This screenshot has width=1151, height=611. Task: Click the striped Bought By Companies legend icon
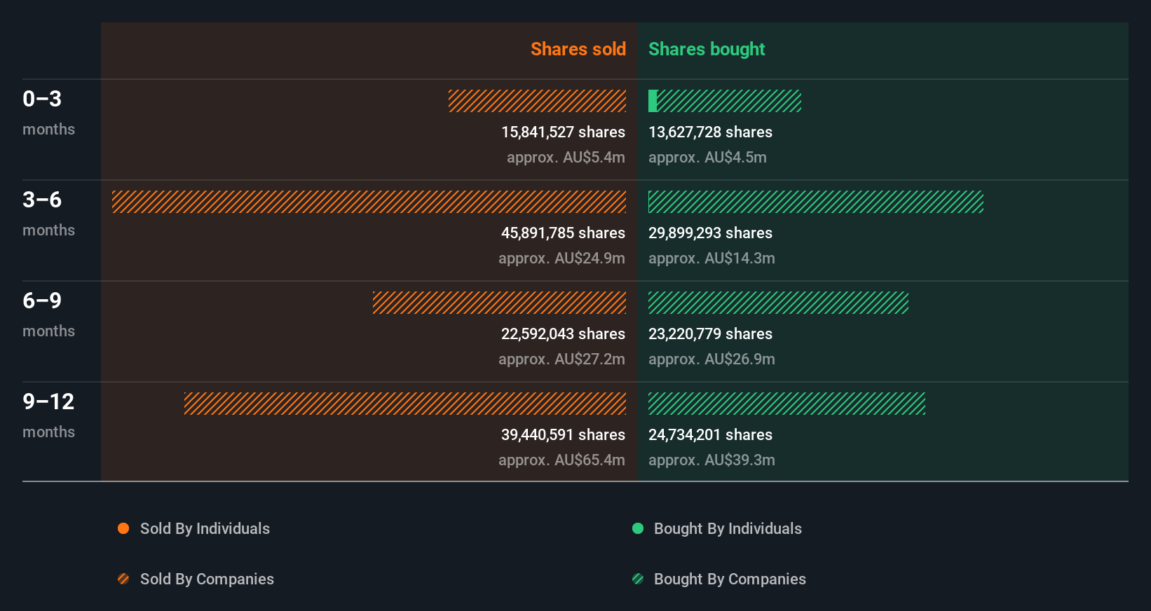point(638,579)
